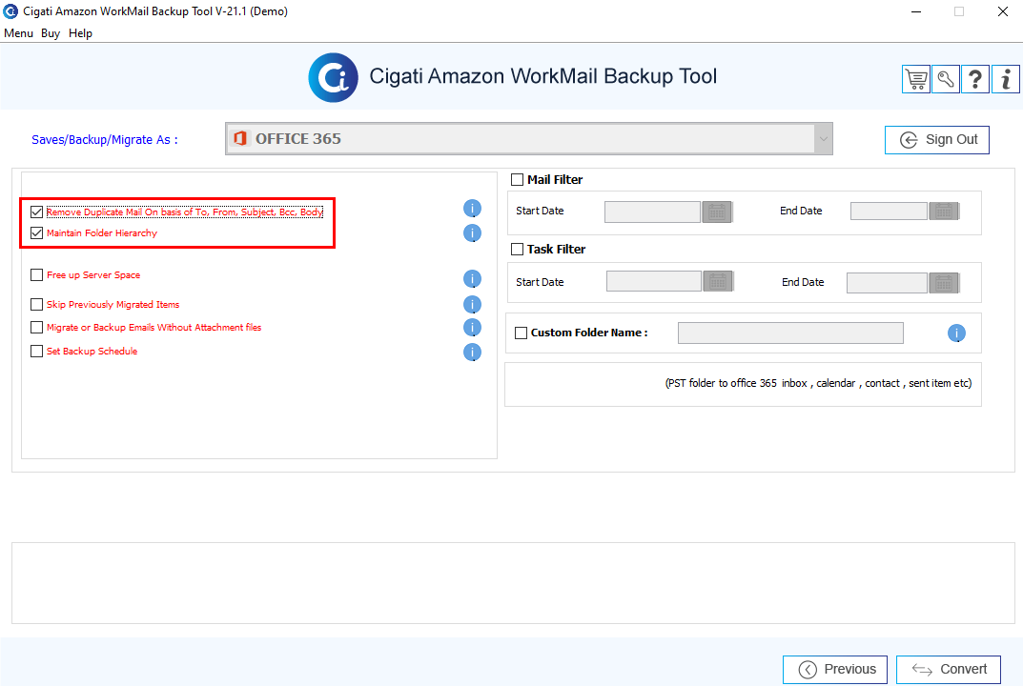
Task: Click the Sign Out button
Action: point(937,140)
